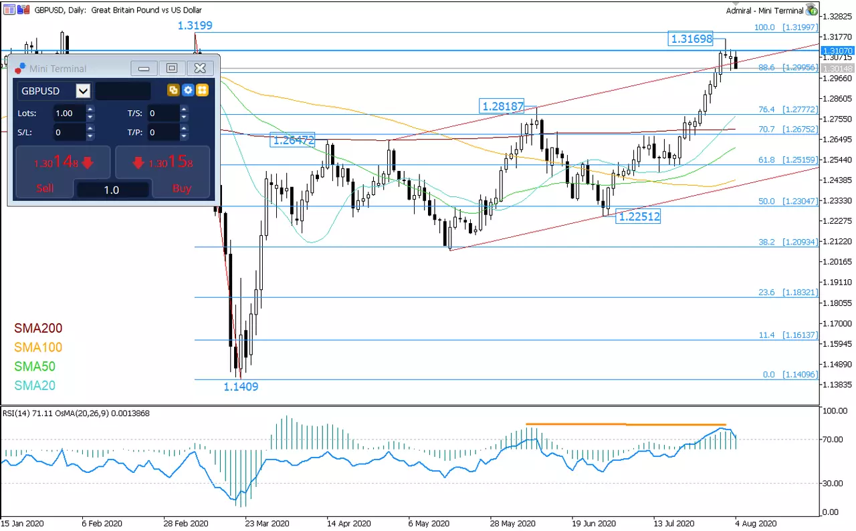The height and width of the screenshot is (531, 856).
Task: Click the Fibonacci 23.6 [1.18321] level label
Action: point(788,293)
